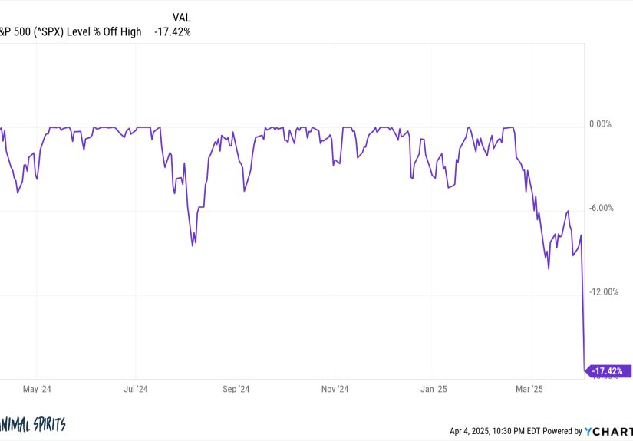The height and width of the screenshot is (441, 633).
Task: Select the Jan '25 x-axis label
Action: 434,389
